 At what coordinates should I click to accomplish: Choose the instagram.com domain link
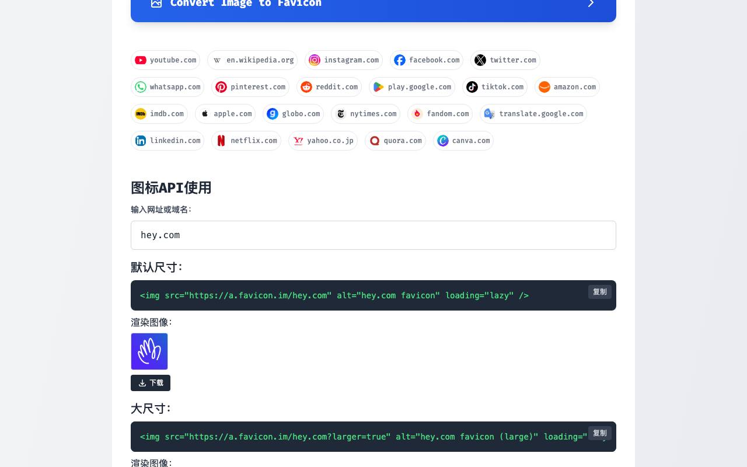pos(344,60)
